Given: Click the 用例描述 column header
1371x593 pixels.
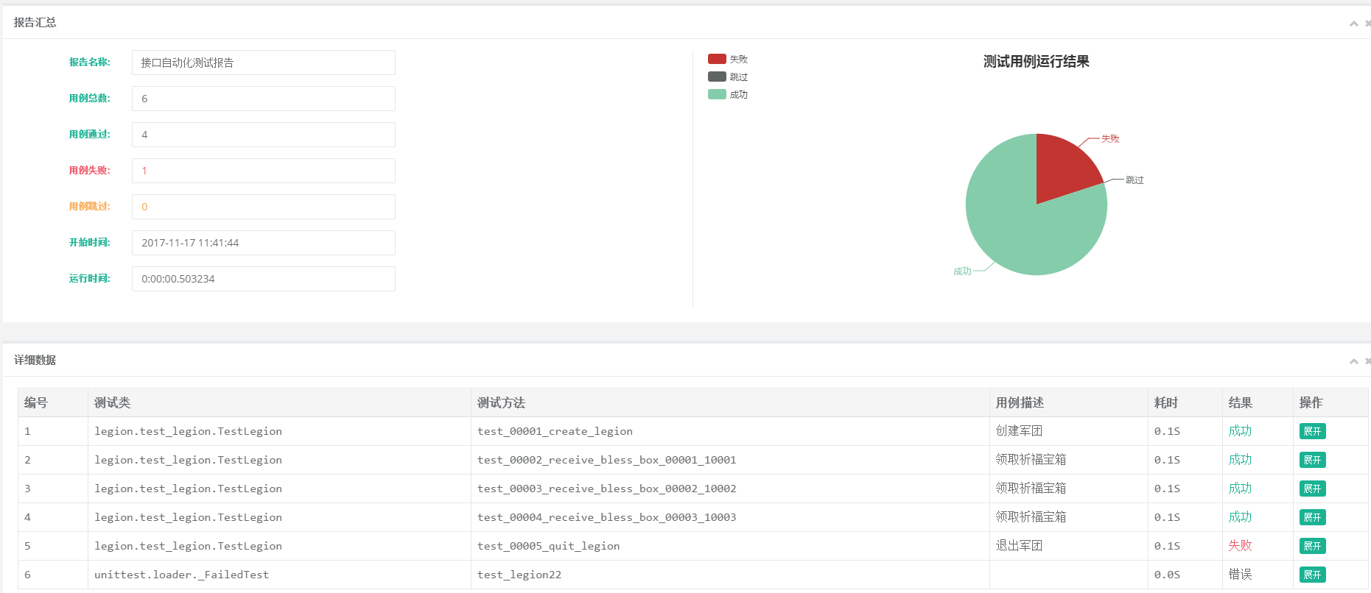Looking at the screenshot, I should (x=1069, y=402).
